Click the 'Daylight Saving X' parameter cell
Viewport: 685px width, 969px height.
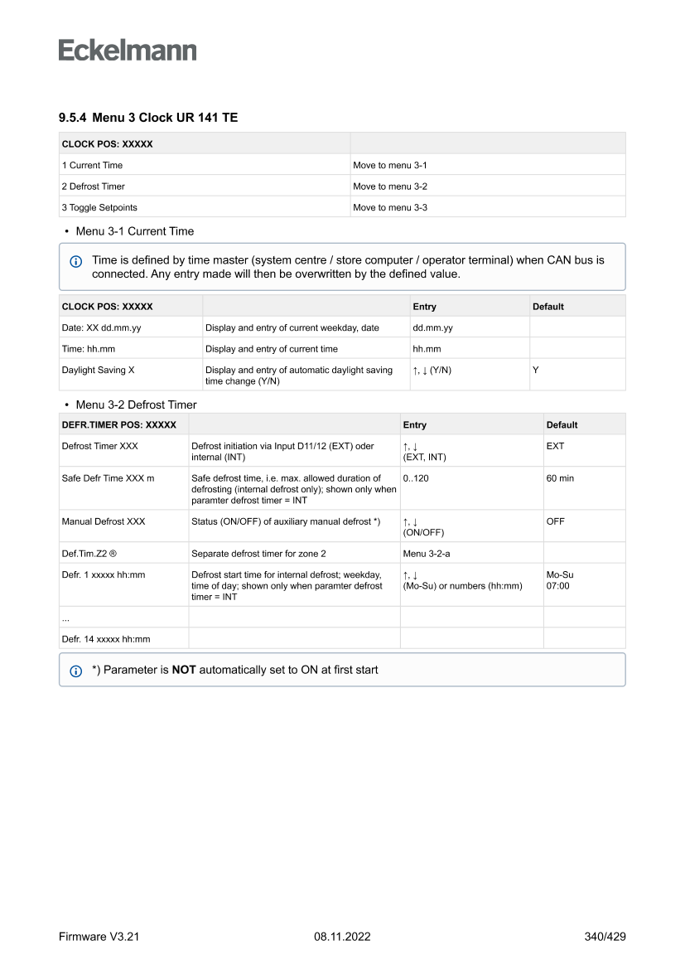[99, 370]
